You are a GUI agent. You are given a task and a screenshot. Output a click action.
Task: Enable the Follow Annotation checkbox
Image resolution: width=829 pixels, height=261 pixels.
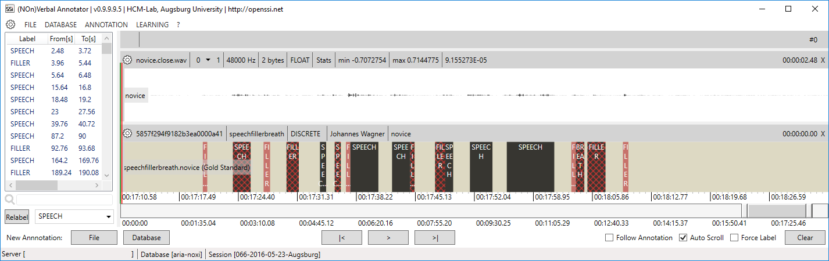[609, 238]
